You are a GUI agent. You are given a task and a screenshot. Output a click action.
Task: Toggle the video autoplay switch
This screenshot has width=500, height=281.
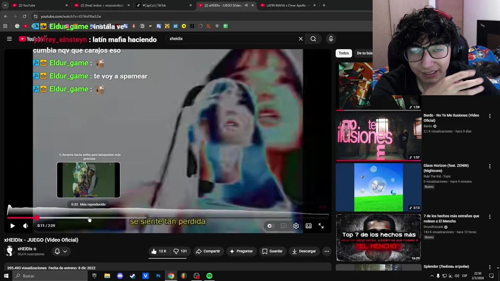[270, 226]
